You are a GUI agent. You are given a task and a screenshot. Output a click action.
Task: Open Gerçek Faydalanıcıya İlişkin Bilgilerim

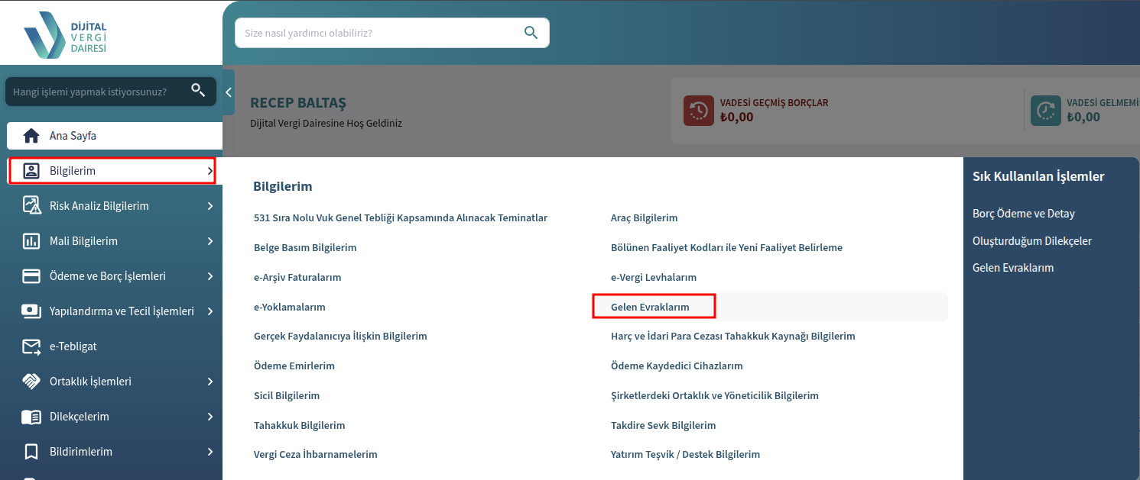pos(340,336)
